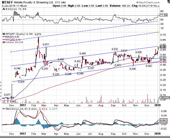Viewport: 170px width, 138px height.
Task: Click the MTAFF ticker symbol in header
Action: click(7, 2)
